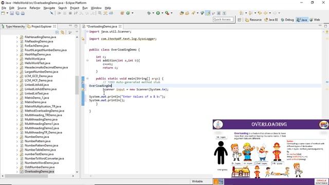Screen dimensions: 329x185
Task: Open the File menu
Action: coord(4,8)
